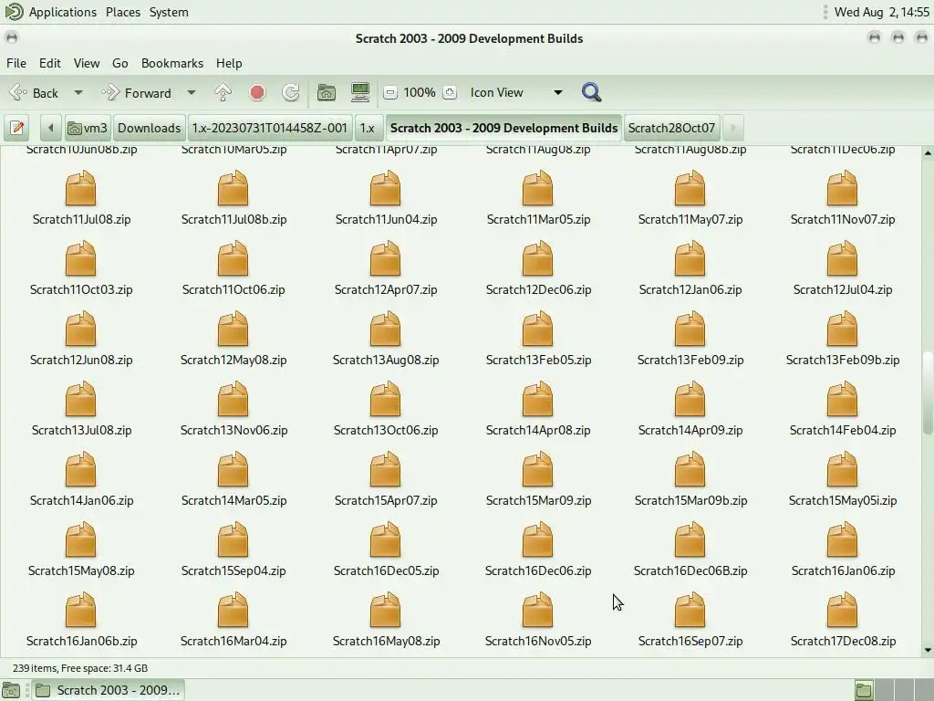Show later path buttons with right arrow

[733, 128]
